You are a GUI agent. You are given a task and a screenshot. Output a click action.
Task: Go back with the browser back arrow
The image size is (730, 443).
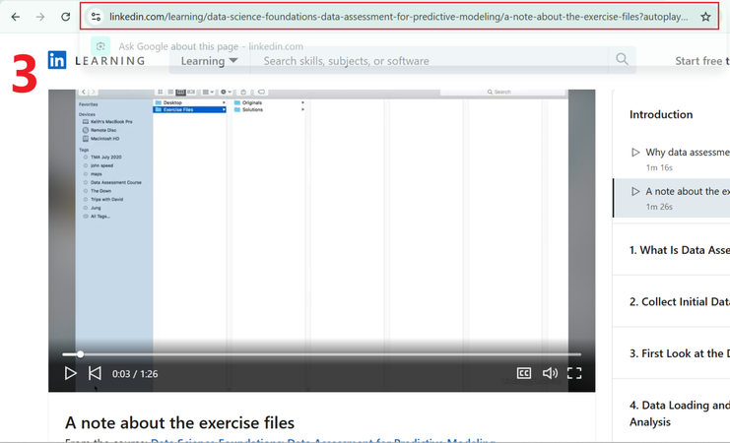(16, 17)
